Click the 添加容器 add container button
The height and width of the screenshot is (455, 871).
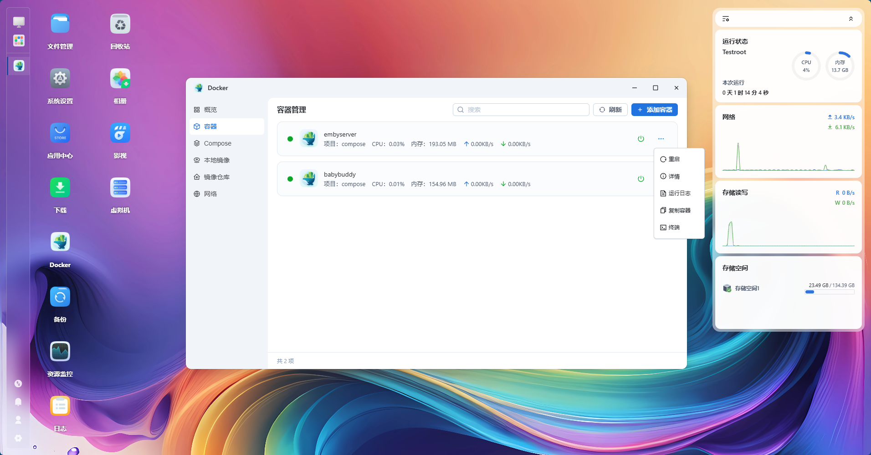point(655,110)
